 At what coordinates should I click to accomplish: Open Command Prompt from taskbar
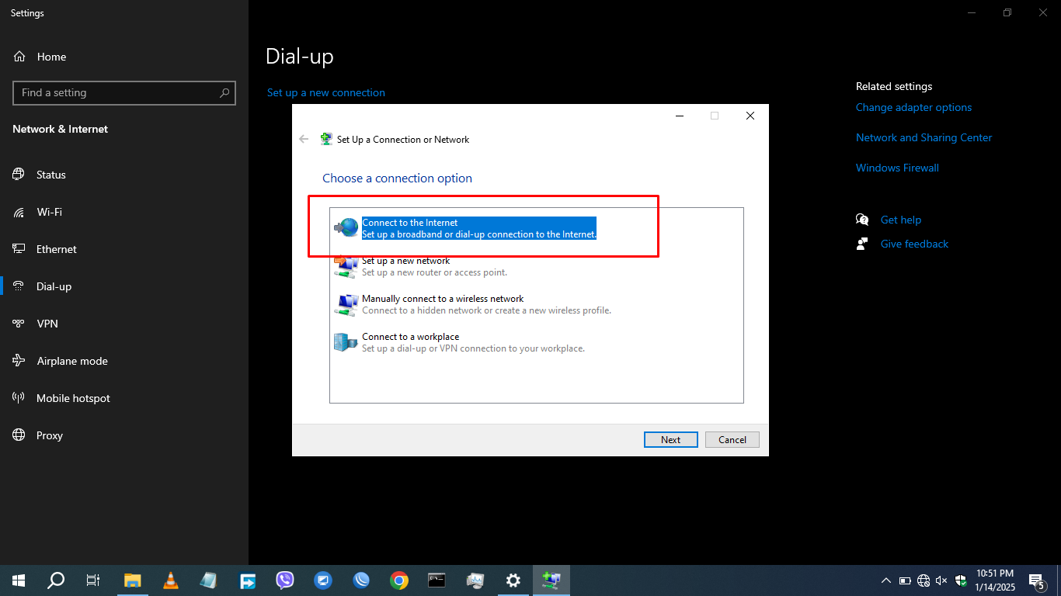tap(437, 580)
